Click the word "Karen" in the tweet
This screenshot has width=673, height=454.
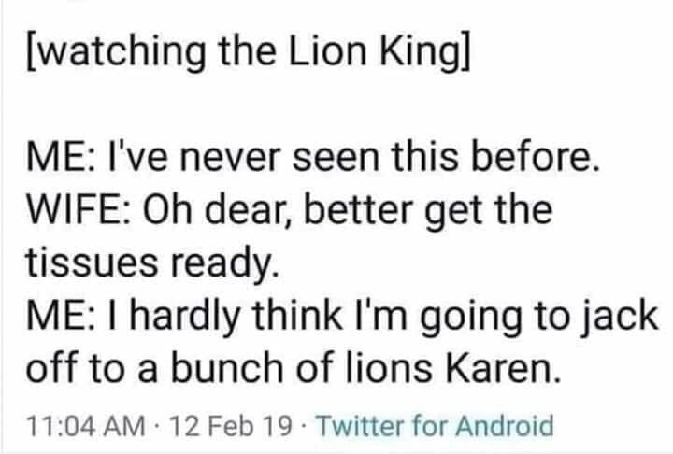[x=506, y=367]
